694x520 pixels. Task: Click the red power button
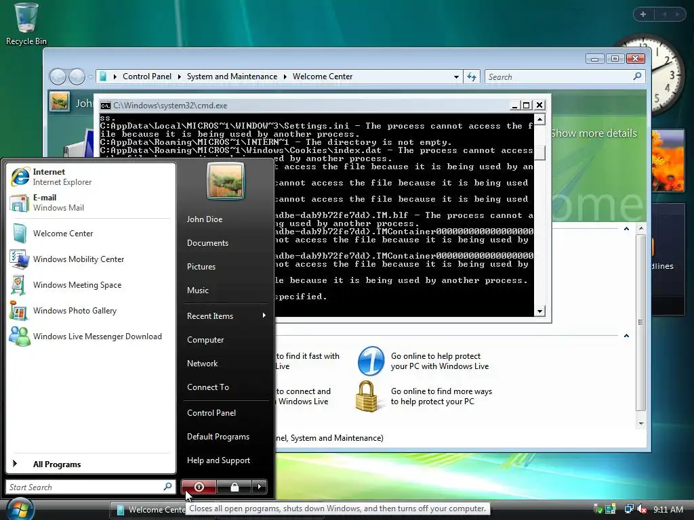pos(199,487)
